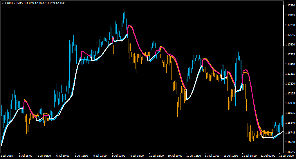Click the 6 Jul 10:00 time label

coord(63,156)
